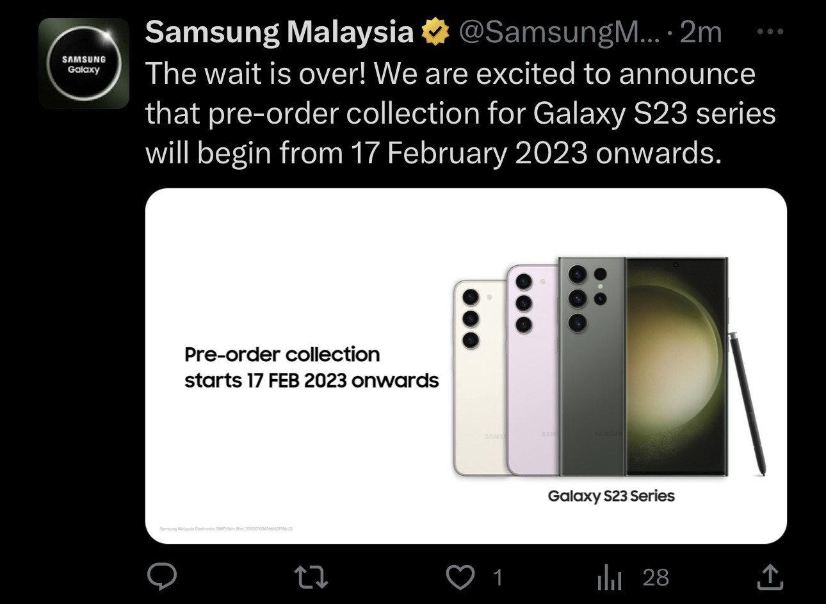826x604 pixels.
Task: Click the green Galaxy S23 Ultra phone
Action: (644, 367)
